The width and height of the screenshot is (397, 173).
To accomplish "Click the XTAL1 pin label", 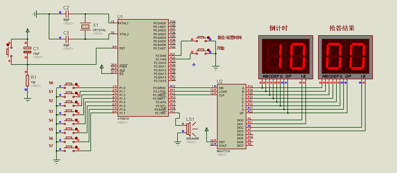I will (x=124, y=23).
